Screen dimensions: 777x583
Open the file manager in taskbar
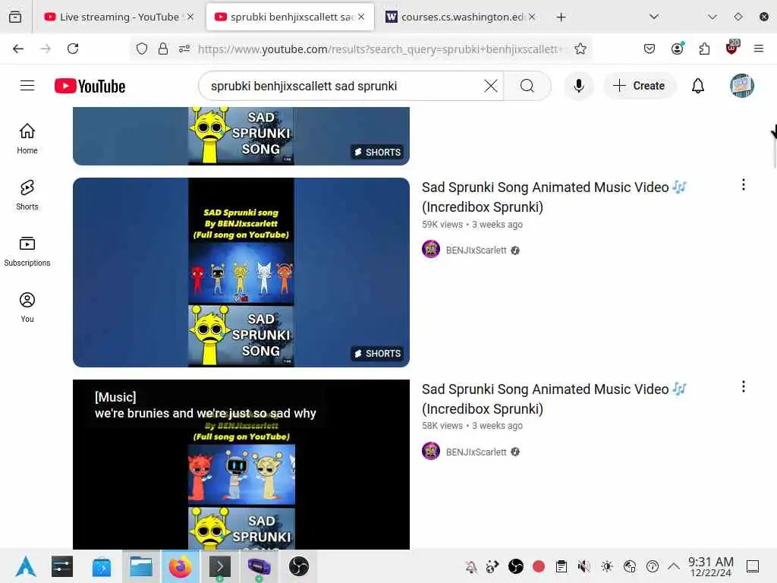pyautogui.click(x=140, y=566)
